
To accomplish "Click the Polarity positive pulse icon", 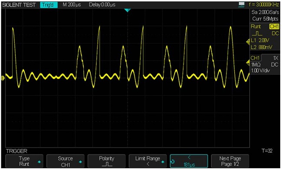I will coord(107,164).
